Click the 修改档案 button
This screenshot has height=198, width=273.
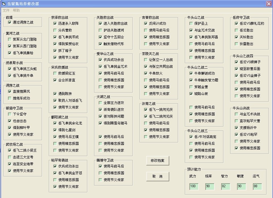coord(158,161)
